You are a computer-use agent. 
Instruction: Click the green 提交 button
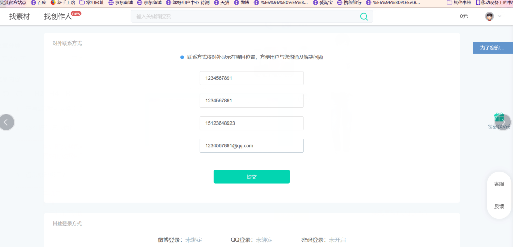(252, 177)
